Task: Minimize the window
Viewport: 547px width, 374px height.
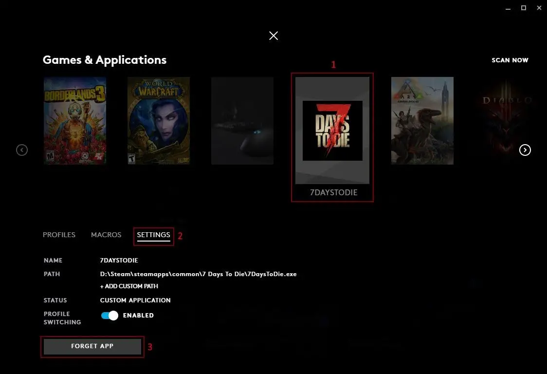Action: coord(508,8)
